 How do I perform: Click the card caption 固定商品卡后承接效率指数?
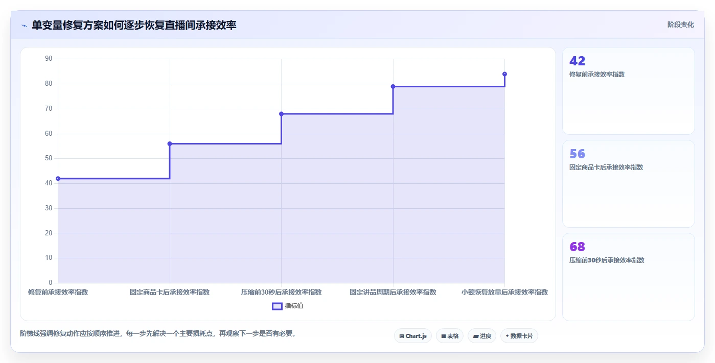click(606, 167)
